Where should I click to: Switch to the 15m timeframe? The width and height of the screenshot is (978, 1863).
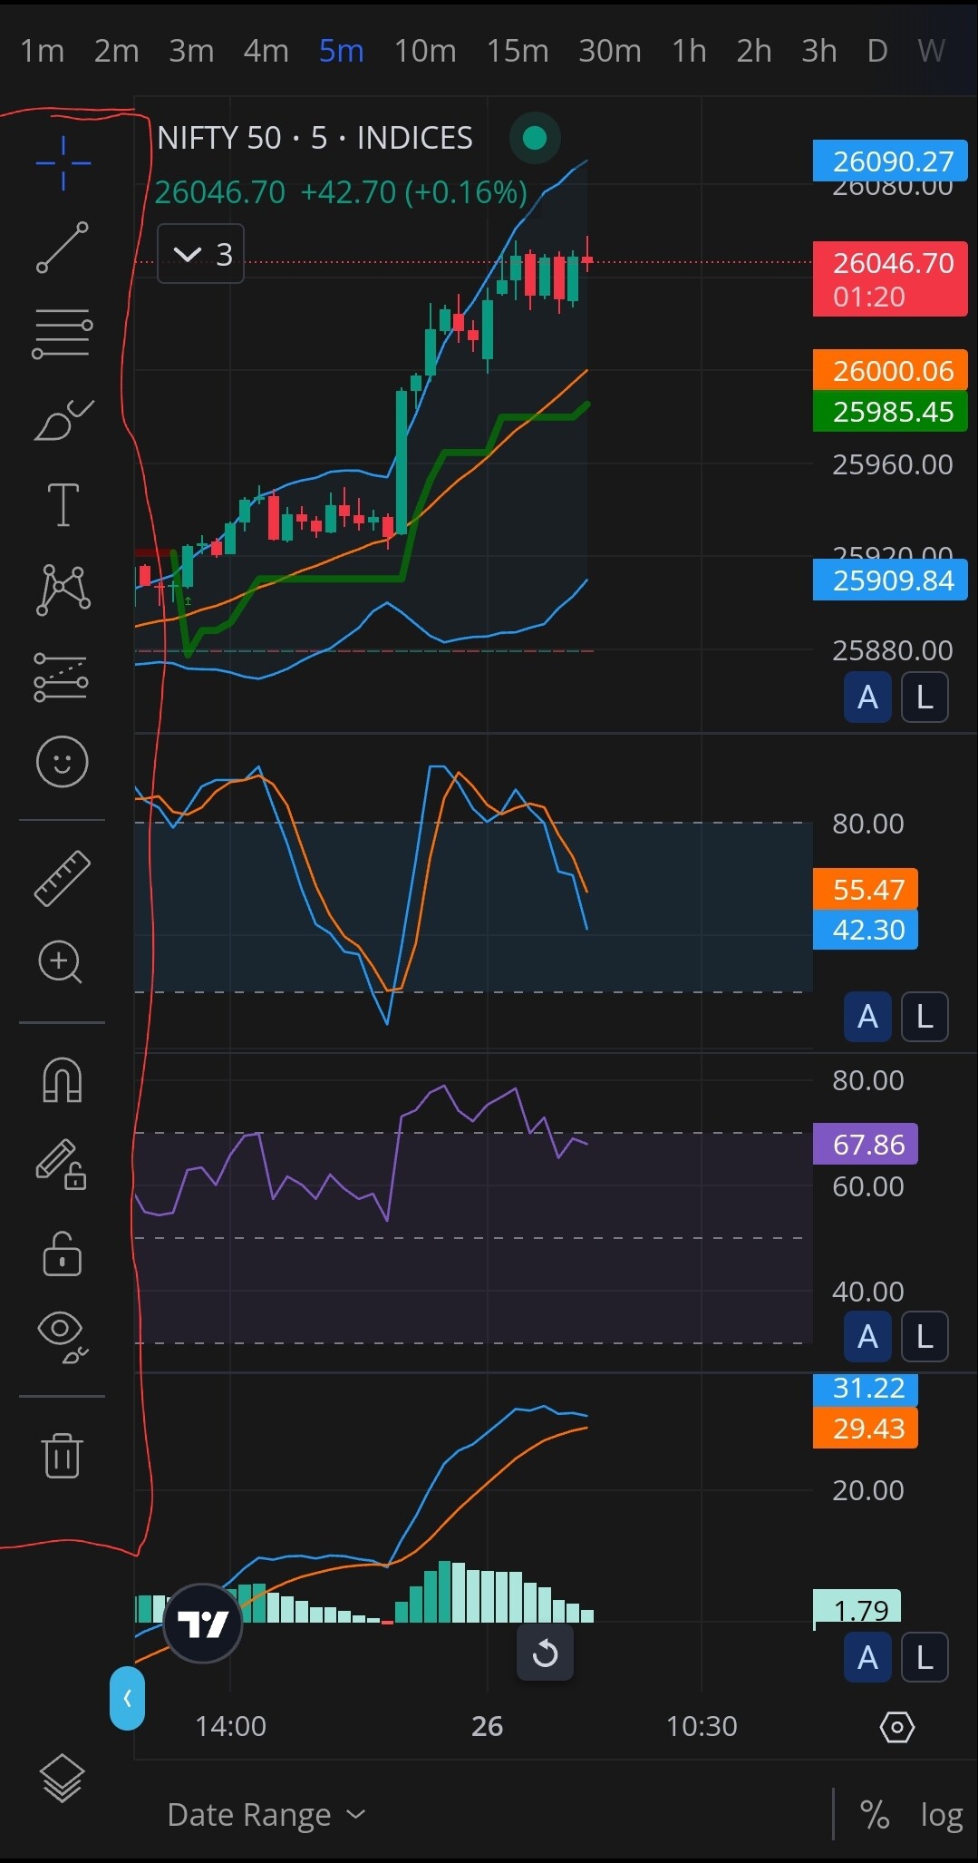[517, 51]
